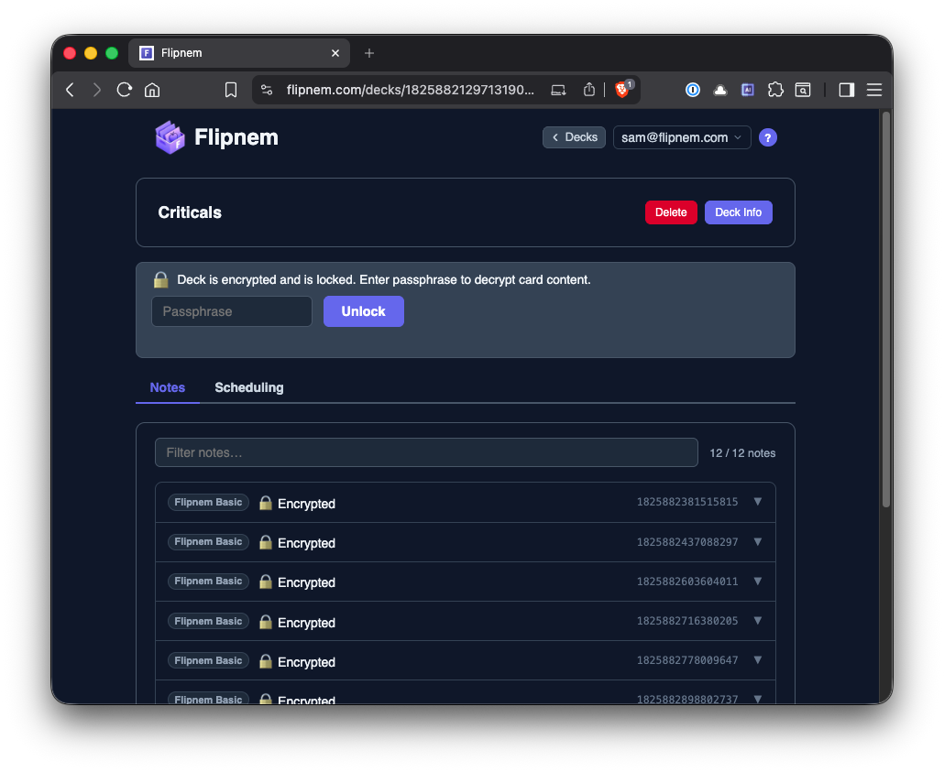The width and height of the screenshot is (944, 772).
Task: Open Deck Info
Action: (x=738, y=212)
